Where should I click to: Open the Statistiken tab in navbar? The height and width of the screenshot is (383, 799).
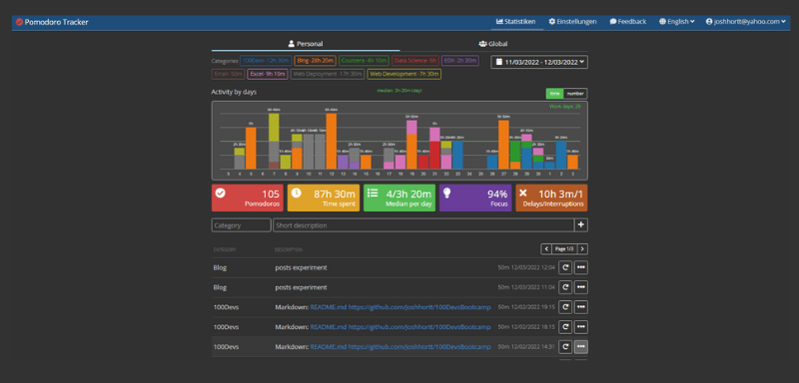(x=516, y=22)
